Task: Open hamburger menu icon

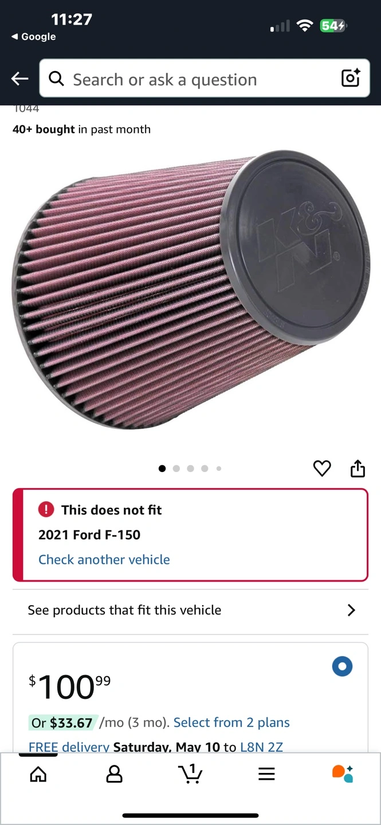Action: [266, 775]
